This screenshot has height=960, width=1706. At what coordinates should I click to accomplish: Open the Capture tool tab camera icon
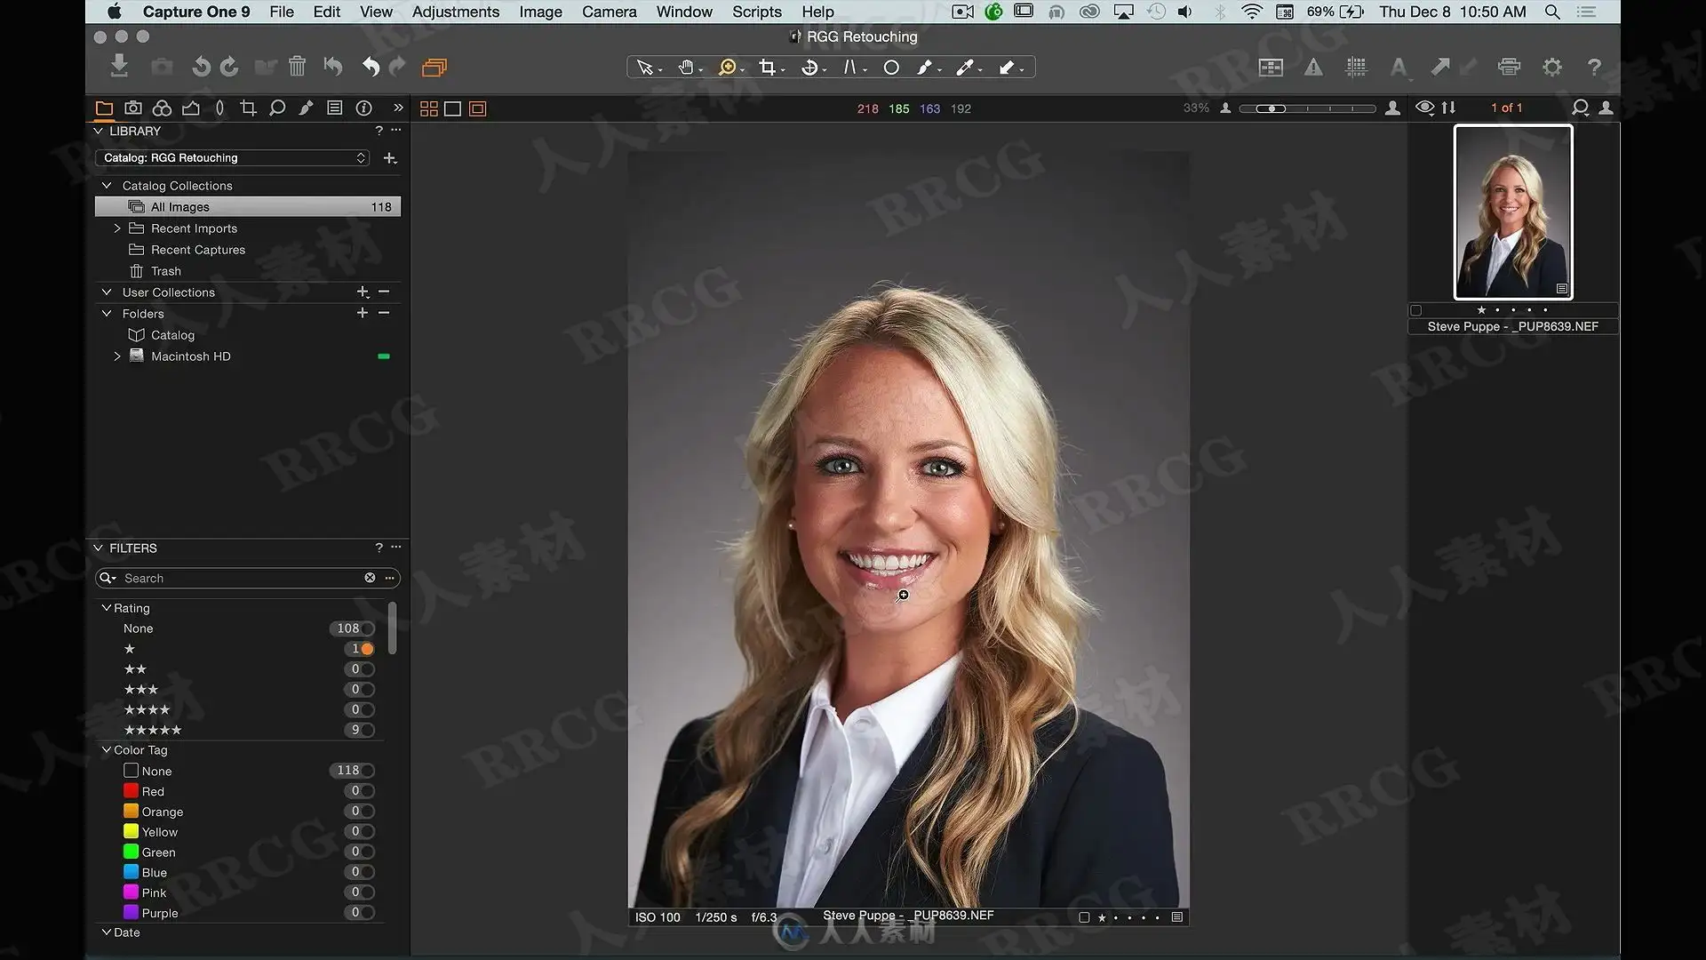pos(133,108)
